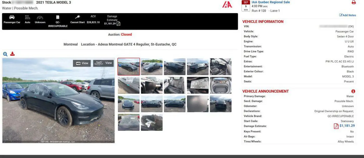Click the info icon beside Vehicle Announcement

(353, 91)
